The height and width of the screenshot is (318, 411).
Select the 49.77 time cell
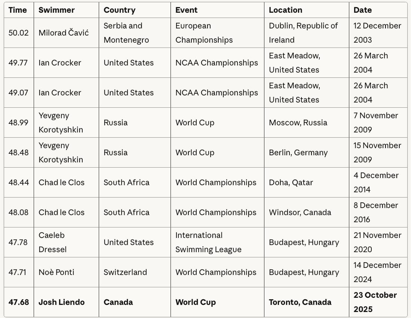tap(18, 63)
